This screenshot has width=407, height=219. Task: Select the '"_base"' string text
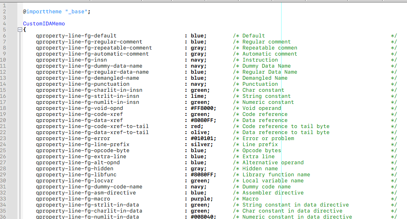[x=76, y=12]
